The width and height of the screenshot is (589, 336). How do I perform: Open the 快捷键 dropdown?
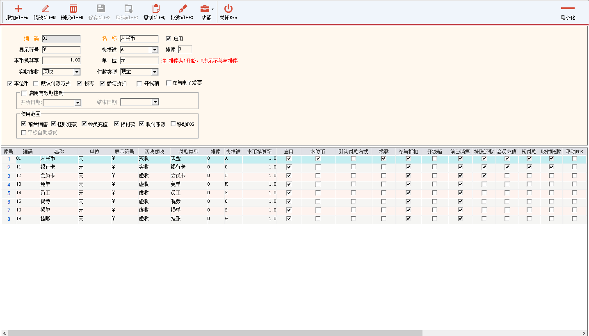point(155,50)
